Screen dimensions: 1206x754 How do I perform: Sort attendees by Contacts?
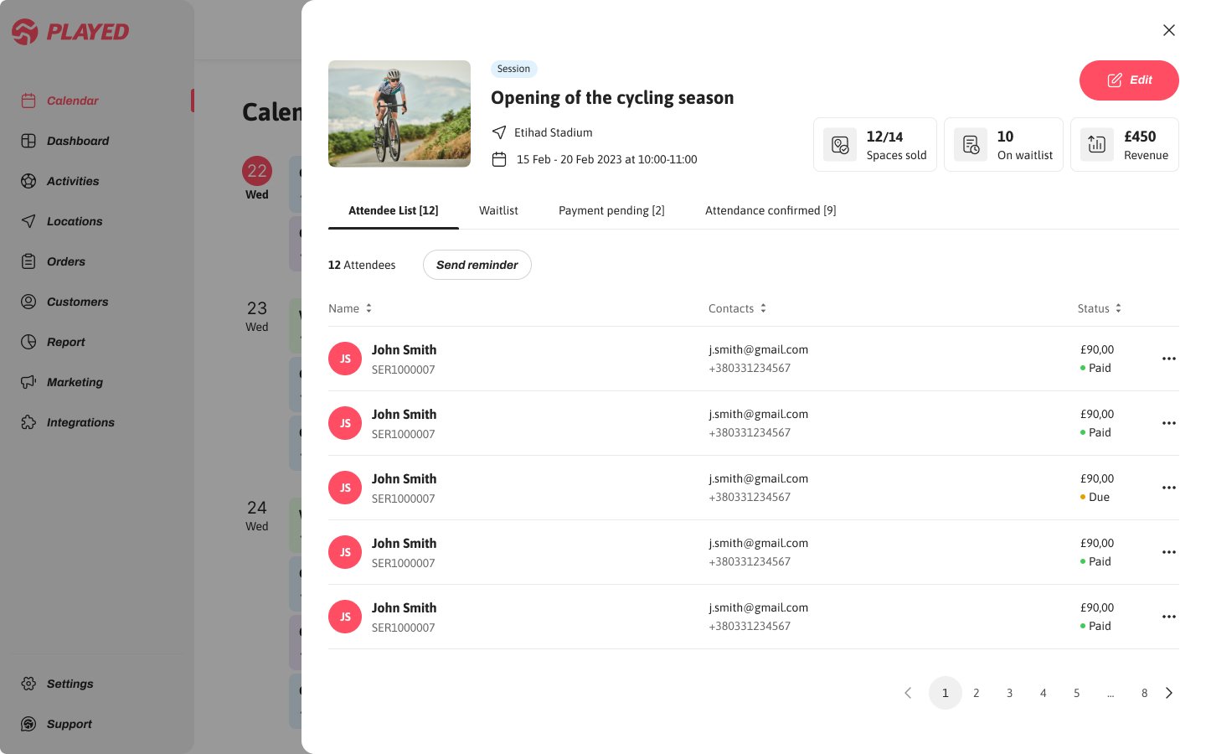tap(737, 308)
